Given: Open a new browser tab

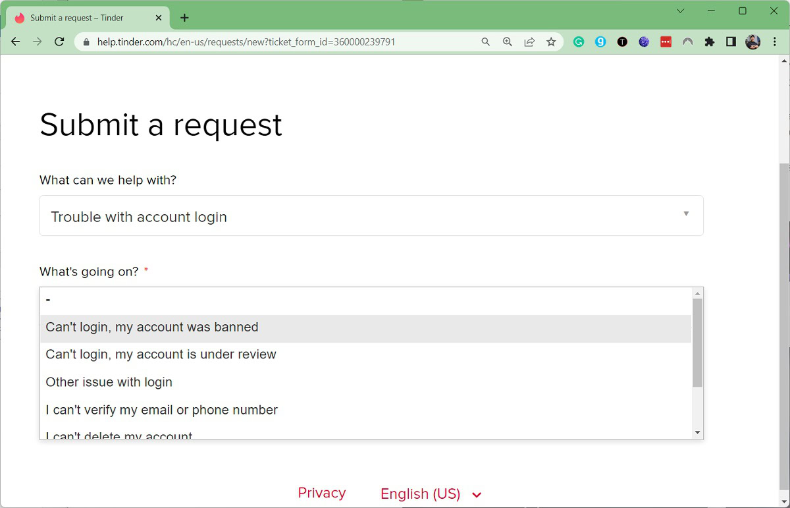Looking at the screenshot, I should point(184,18).
